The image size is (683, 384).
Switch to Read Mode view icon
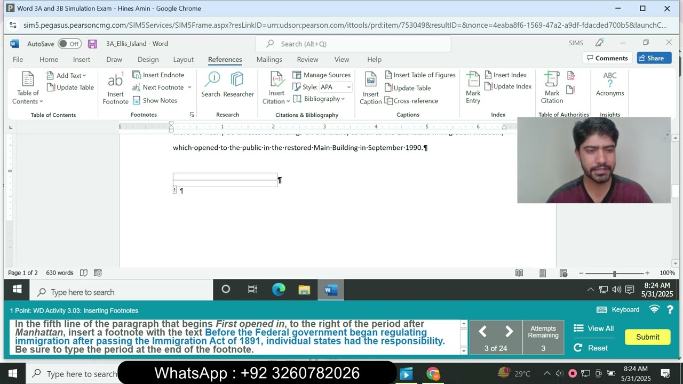click(x=519, y=273)
